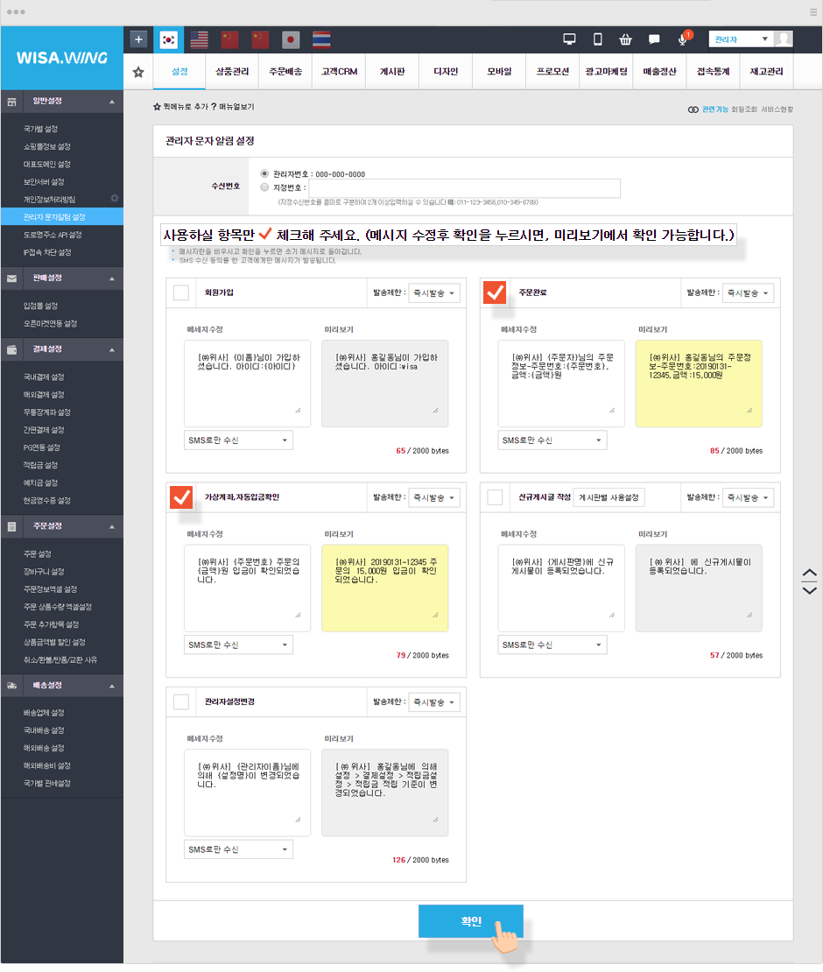Open 발송제한 dropdown for 관리자설정변경
Viewport: 823px width, 972px height.
(434, 702)
